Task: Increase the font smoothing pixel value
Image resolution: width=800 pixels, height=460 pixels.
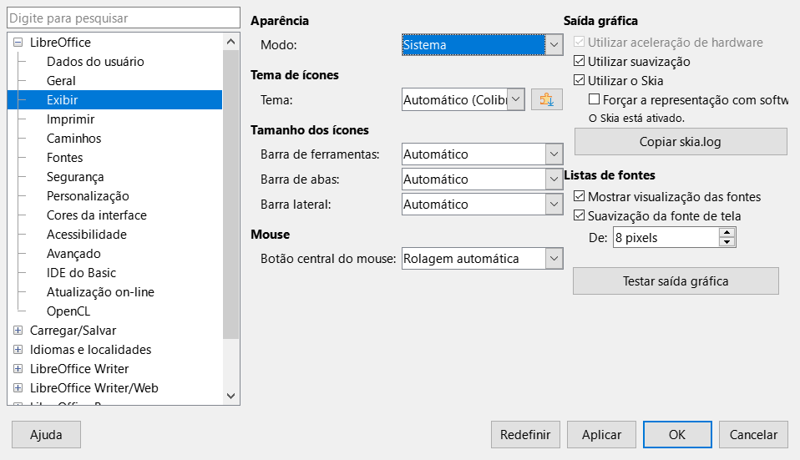Action: point(727,233)
